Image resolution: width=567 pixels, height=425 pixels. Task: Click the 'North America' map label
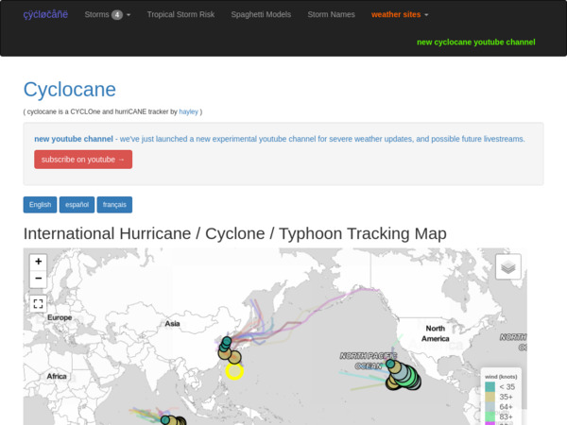436,333
